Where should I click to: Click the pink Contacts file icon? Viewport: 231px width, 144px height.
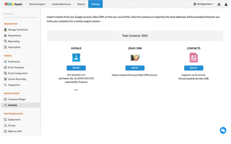[194, 58]
